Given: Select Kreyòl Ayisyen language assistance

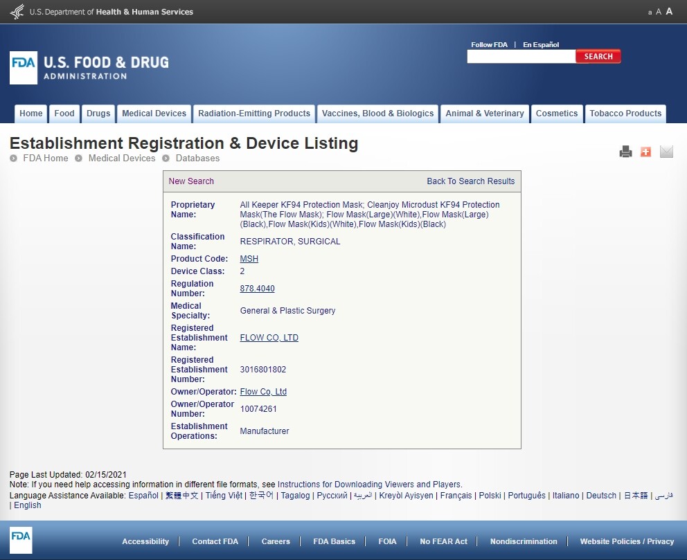Looking at the screenshot, I should pyautogui.click(x=406, y=495).
